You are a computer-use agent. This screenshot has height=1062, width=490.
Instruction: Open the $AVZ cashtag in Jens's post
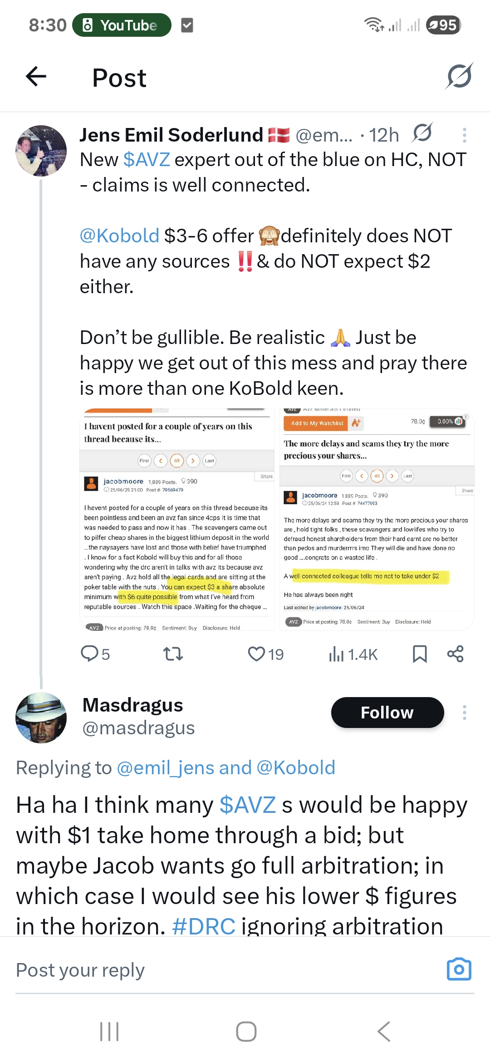tap(147, 160)
